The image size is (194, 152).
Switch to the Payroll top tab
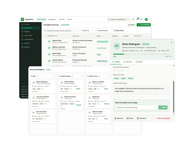coord(70,19)
